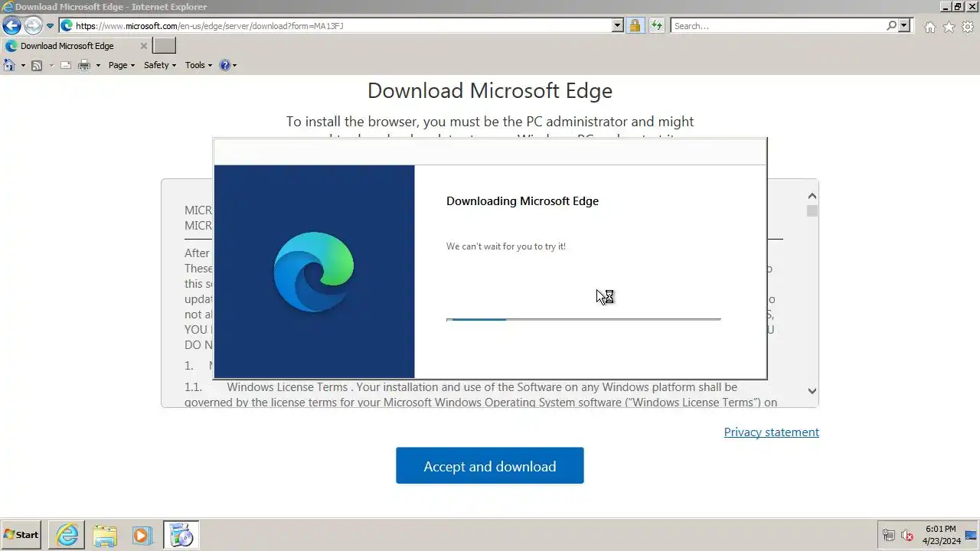This screenshot has width=980, height=551.
Task: Click the Show desktop tray button
Action: pos(970,535)
